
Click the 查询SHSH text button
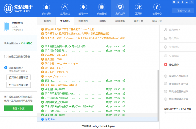pyautogui.click(x=175, y=29)
